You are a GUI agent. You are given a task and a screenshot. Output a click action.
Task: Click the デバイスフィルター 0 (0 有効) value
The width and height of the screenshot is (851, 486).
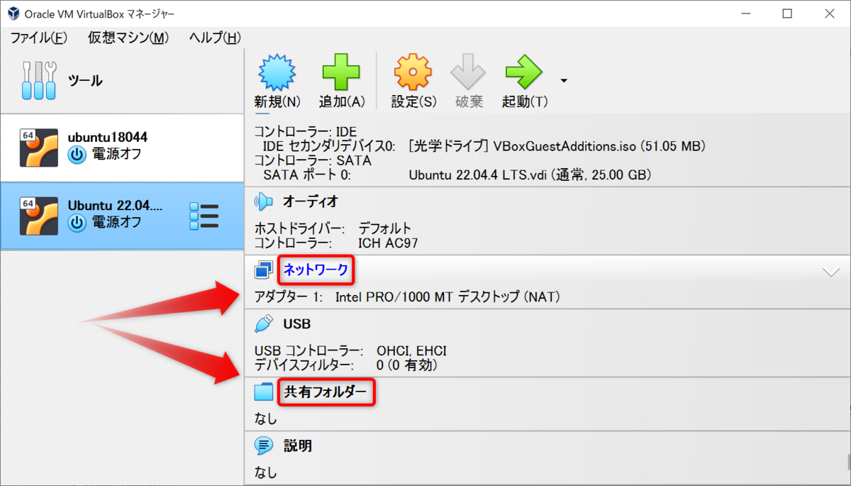click(406, 365)
